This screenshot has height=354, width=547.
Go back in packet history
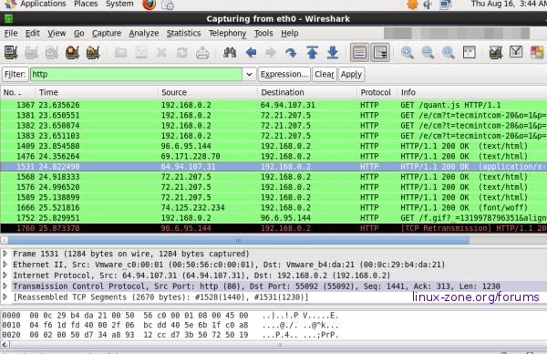coord(251,53)
